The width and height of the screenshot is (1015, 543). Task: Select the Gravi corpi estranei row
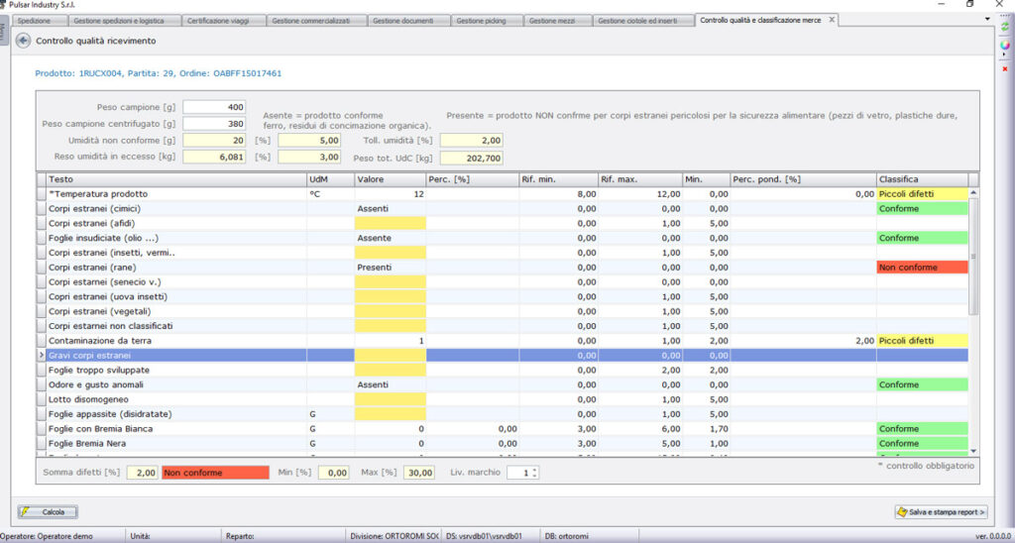pos(503,356)
